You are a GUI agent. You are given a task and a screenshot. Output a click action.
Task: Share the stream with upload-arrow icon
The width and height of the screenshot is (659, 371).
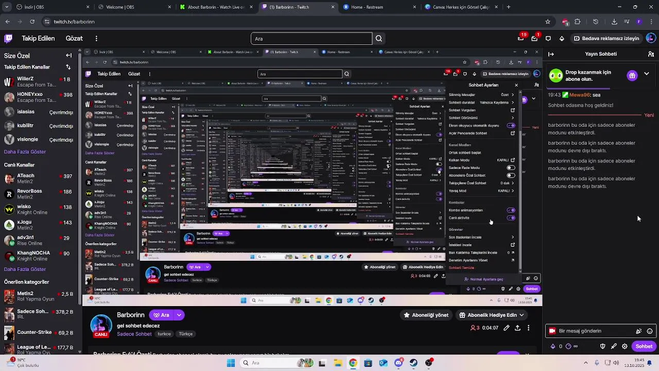[x=517, y=328]
